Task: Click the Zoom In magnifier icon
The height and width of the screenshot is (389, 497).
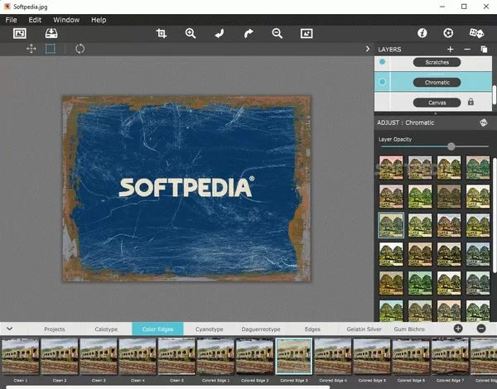Action: click(191, 34)
